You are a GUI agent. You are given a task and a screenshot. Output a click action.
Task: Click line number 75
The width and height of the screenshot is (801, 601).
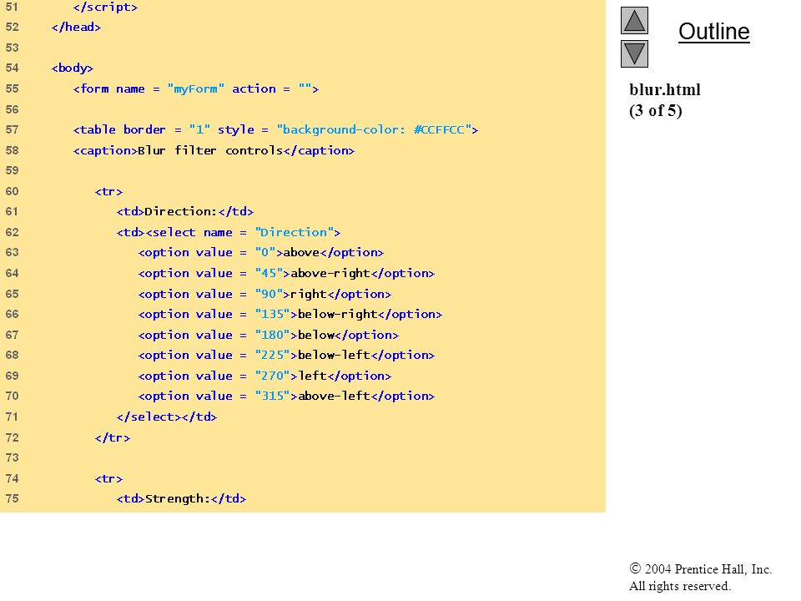click(x=13, y=499)
